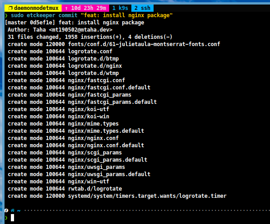Click the logrotate.d/nginx file path
This screenshot has height=224, width=270.
pyautogui.click(x=95, y=66)
